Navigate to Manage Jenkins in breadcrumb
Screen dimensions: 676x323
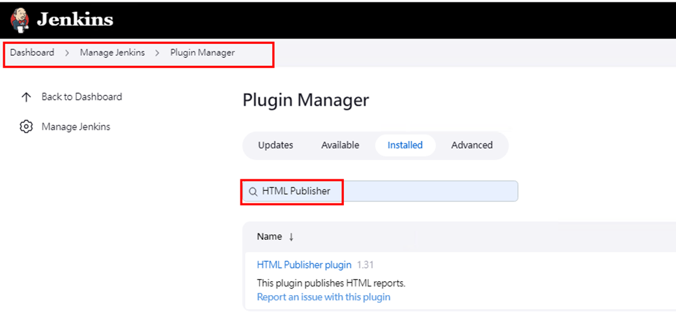point(112,53)
